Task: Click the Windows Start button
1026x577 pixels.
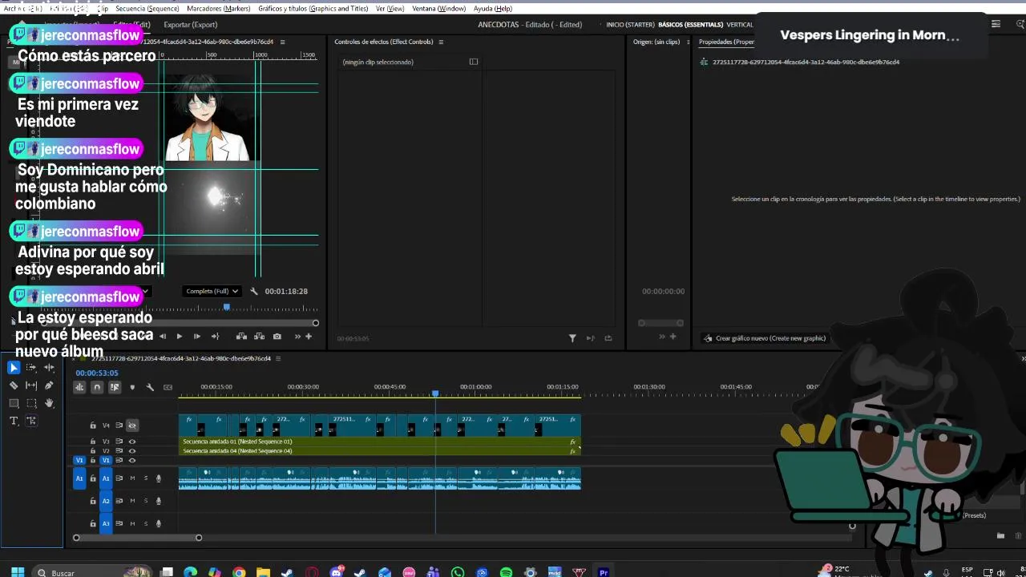Action: coord(17,572)
